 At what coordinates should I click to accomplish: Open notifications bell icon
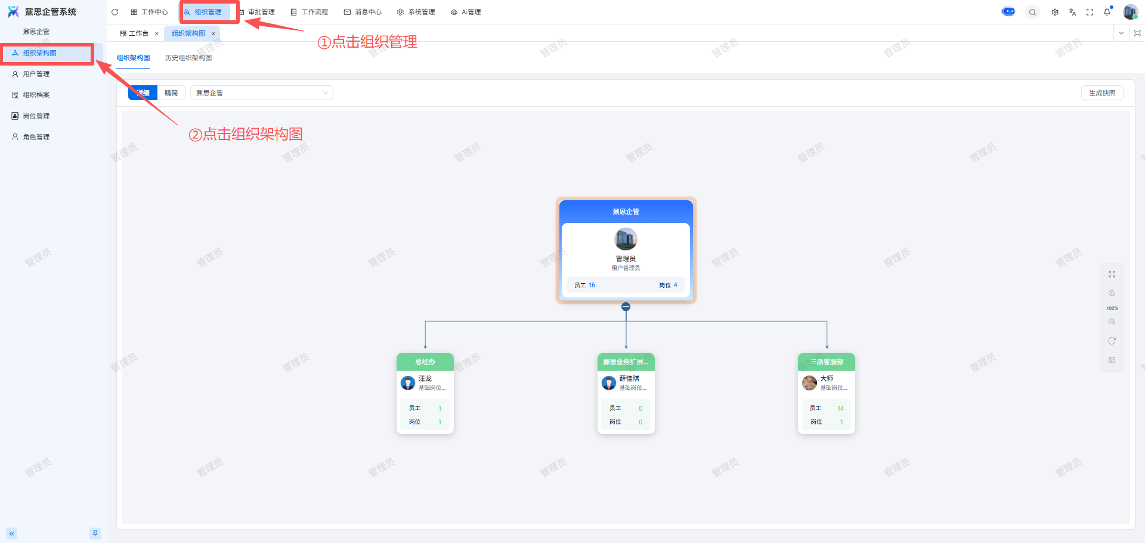coord(1107,12)
